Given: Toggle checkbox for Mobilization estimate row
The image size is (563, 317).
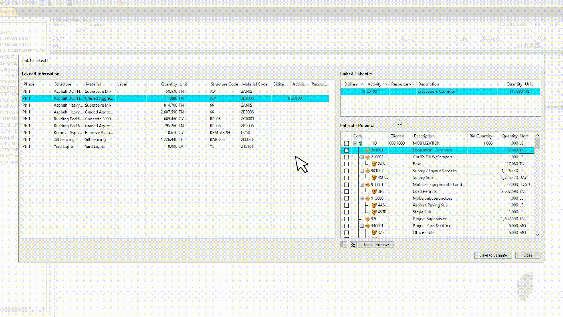Looking at the screenshot, I should point(347,143).
